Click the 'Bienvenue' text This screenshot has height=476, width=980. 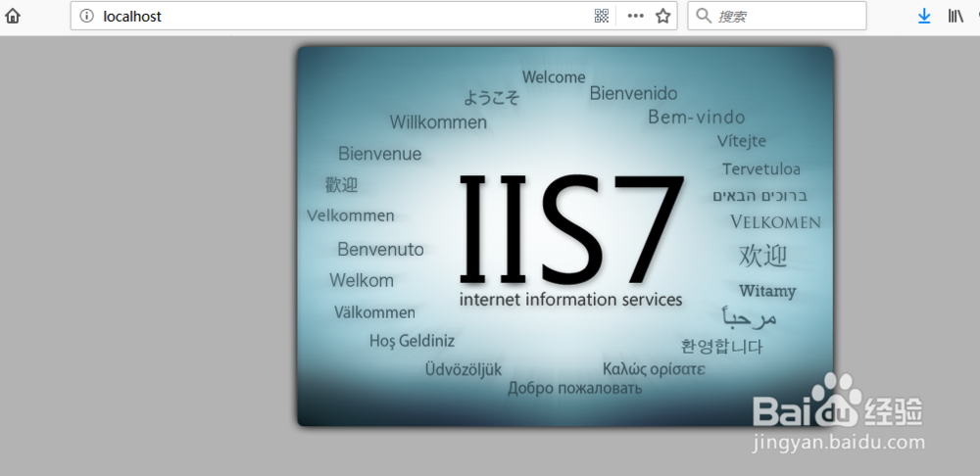[x=380, y=154]
